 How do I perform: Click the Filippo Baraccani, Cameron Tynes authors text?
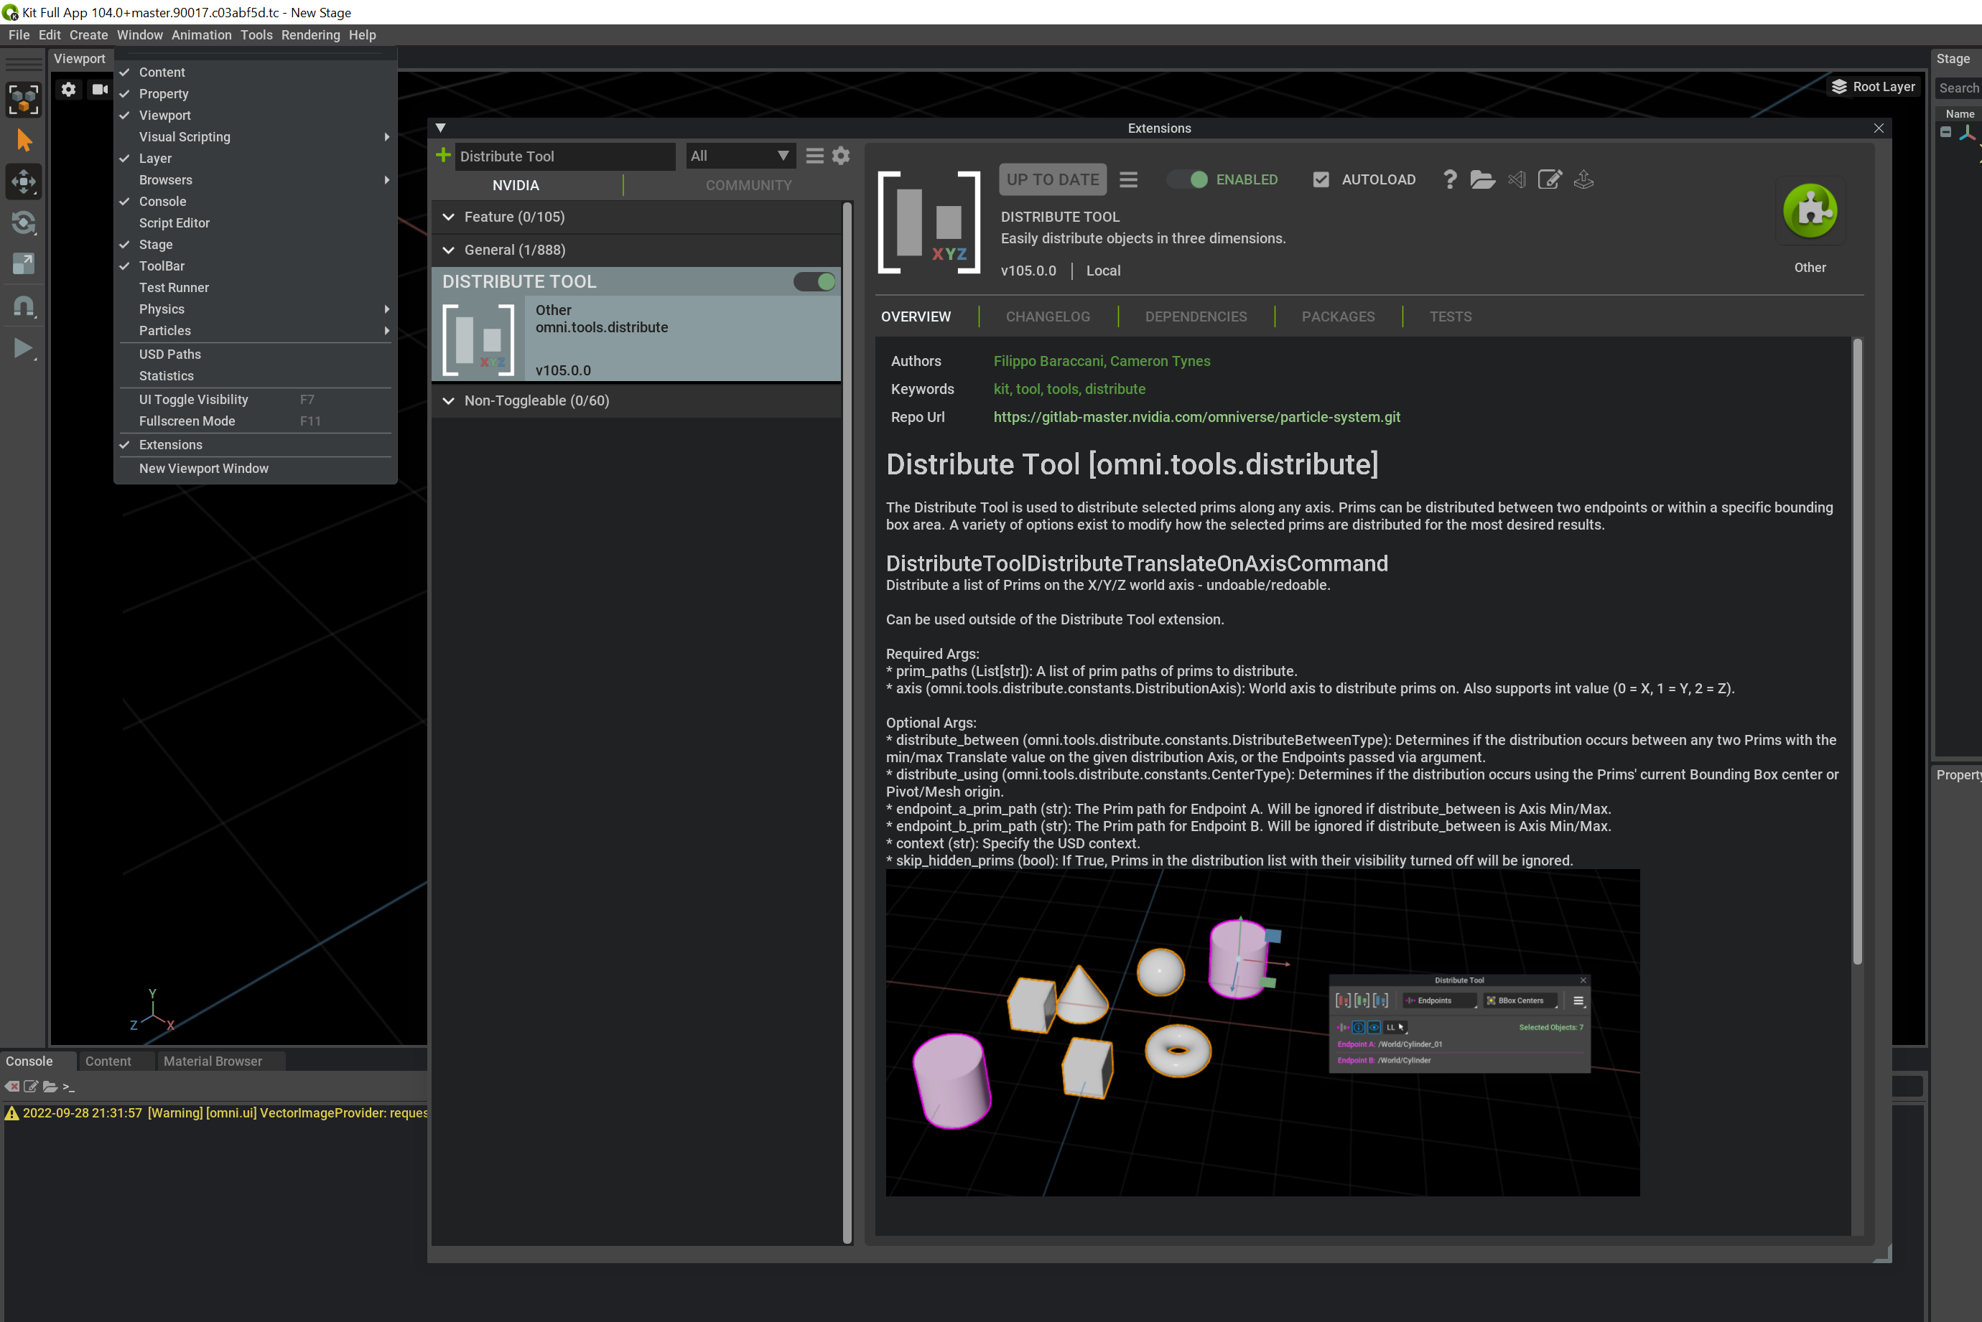click(x=1102, y=361)
